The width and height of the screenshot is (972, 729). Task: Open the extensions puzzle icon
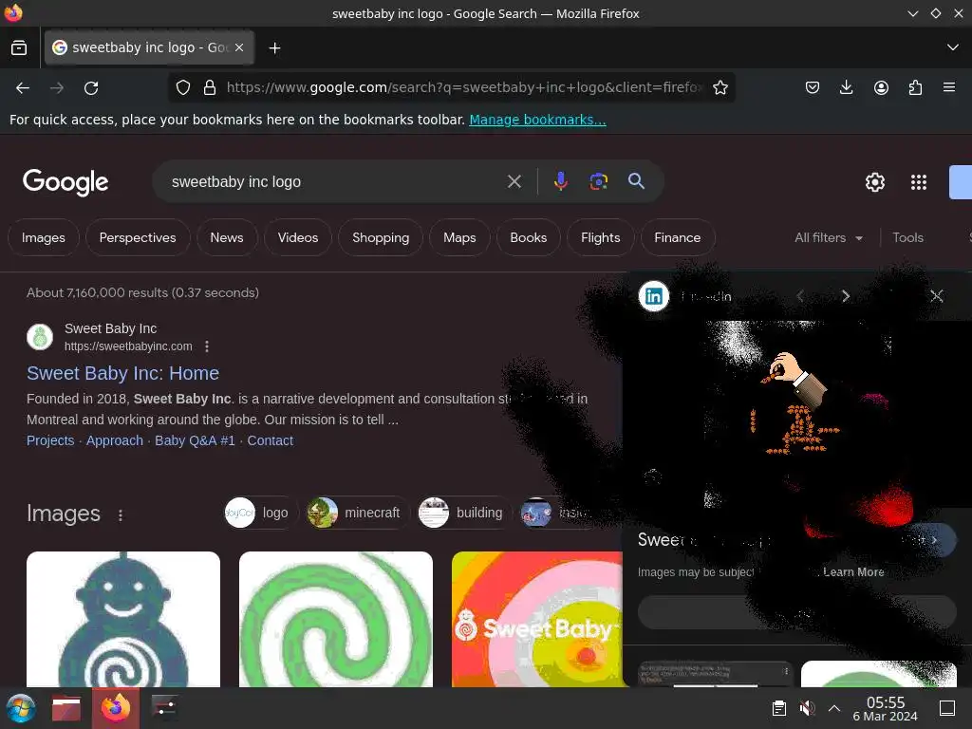[x=915, y=87]
